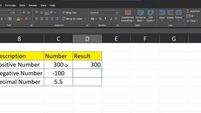Image resolution: width=201 pixels, height=113 pixels.
Task: Select cell containing -100
Action: point(58,73)
